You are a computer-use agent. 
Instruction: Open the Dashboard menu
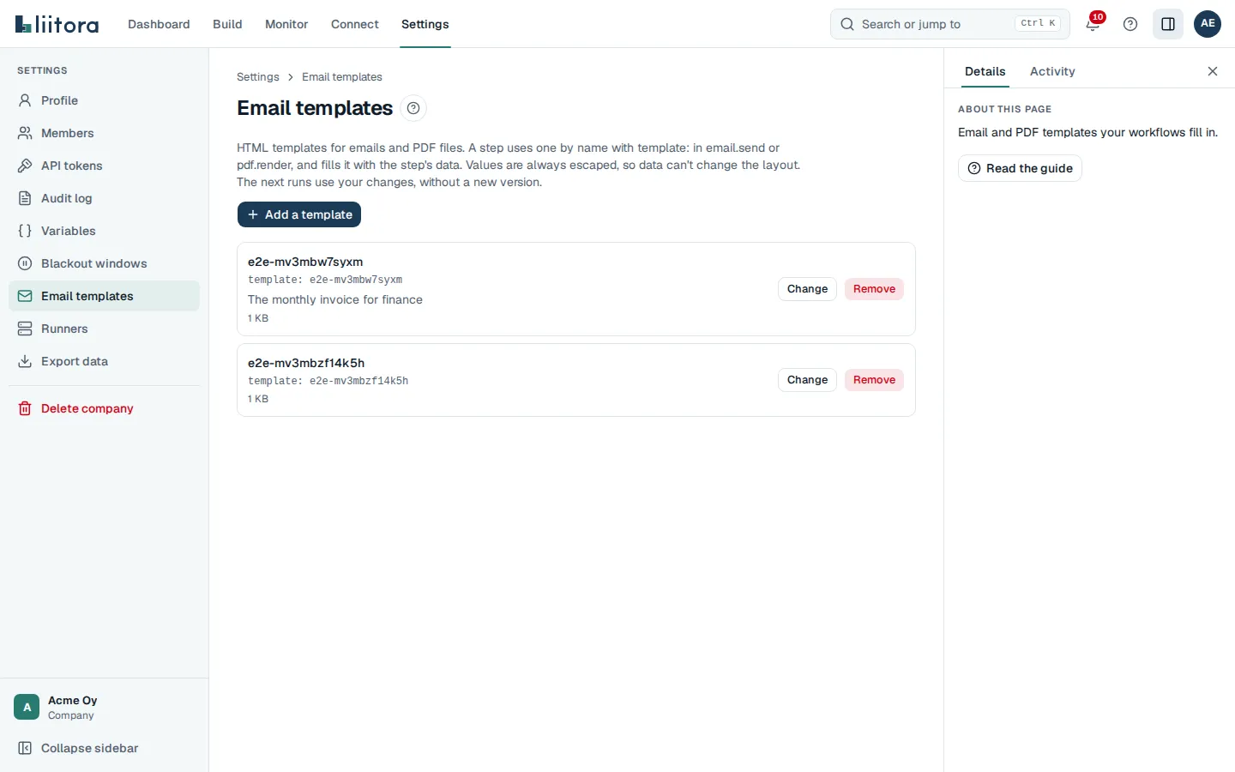(x=159, y=24)
